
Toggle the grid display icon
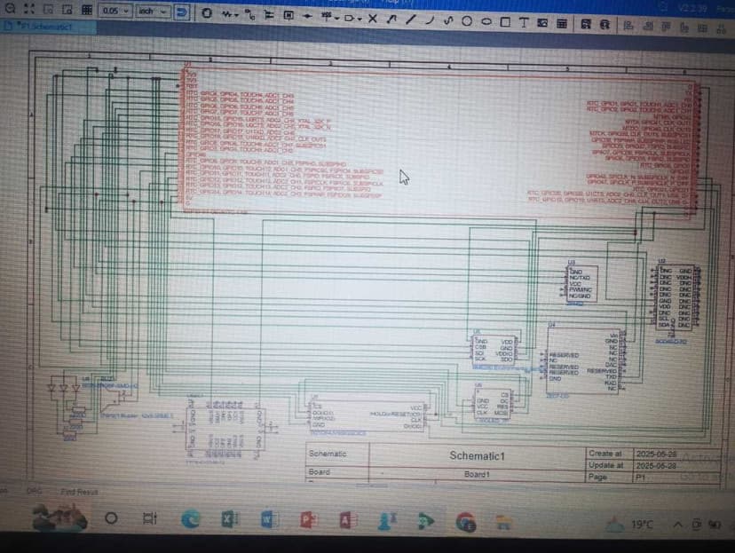point(86,10)
